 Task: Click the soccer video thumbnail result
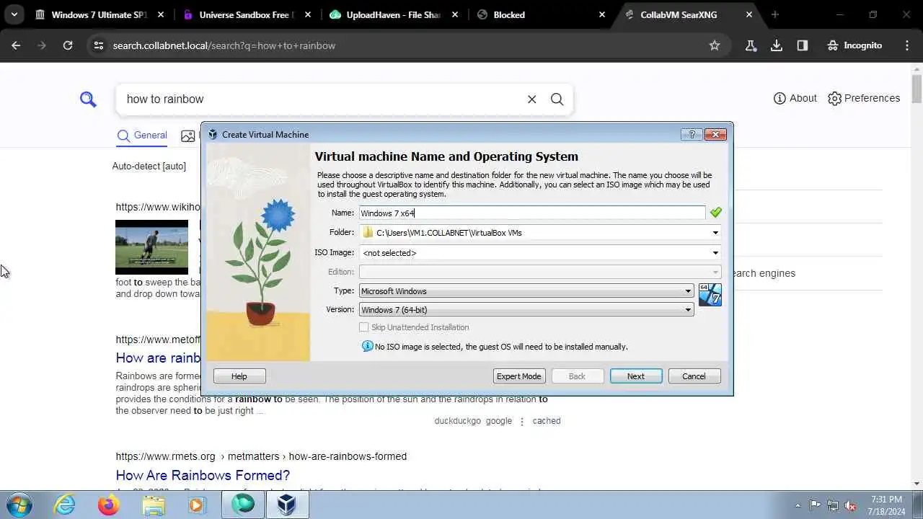pyautogui.click(x=151, y=247)
